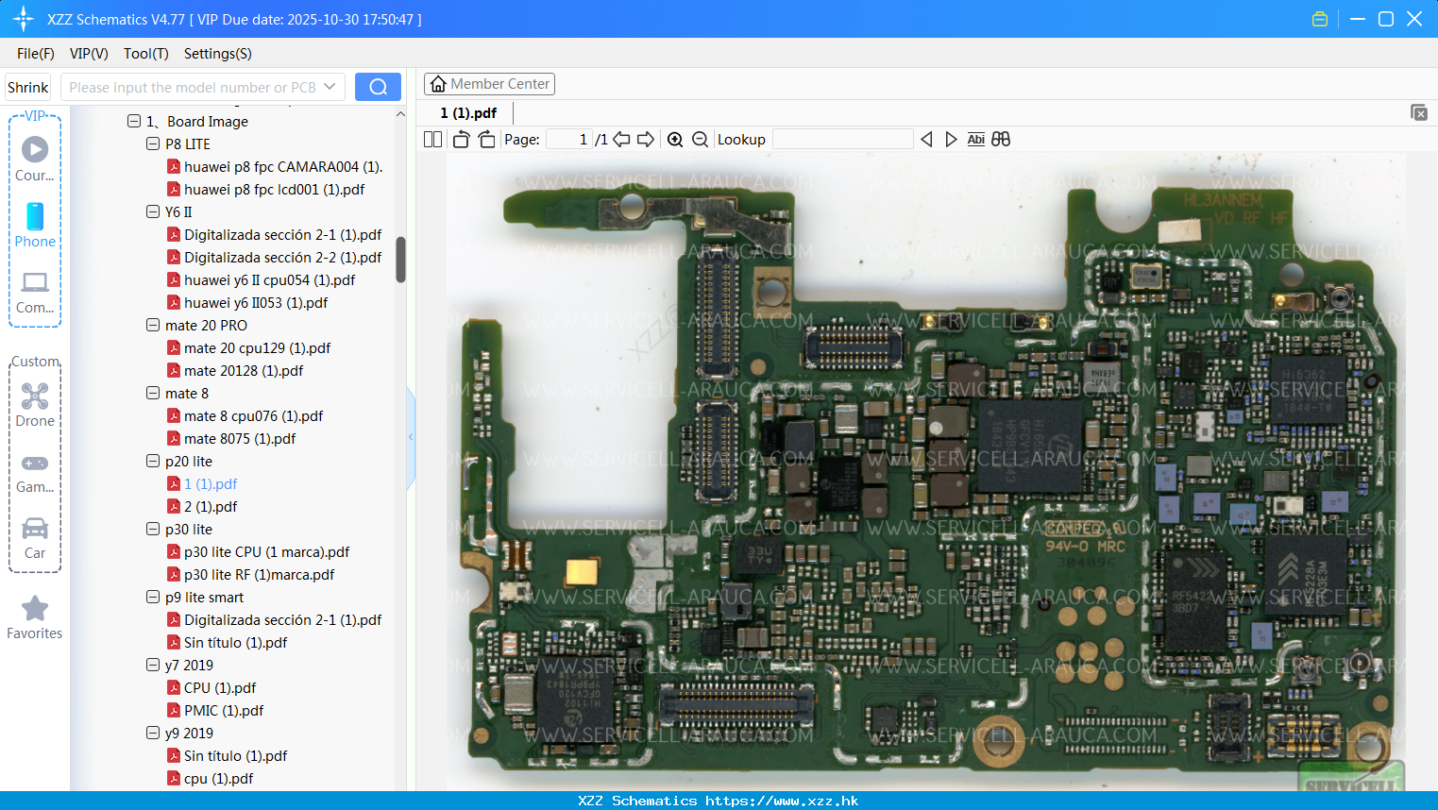Select Car category in sidebar
The width and height of the screenshot is (1438, 810).
[35, 538]
